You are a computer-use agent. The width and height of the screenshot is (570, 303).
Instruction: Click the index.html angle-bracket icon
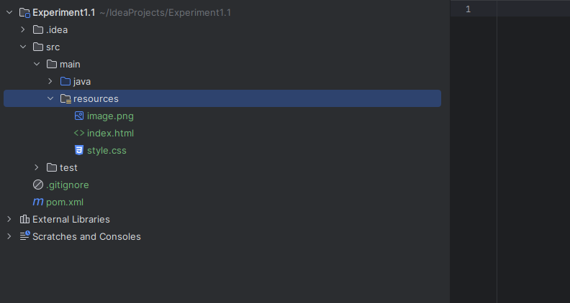tap(79, 133)
